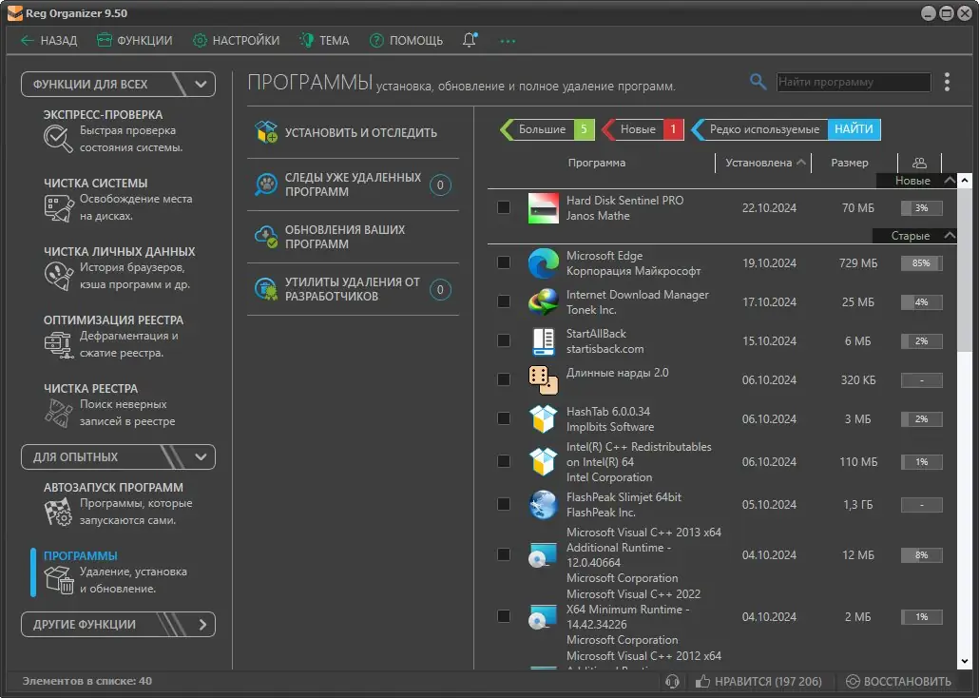This screenshot has width=979, height=698.
Task: Click the Express check magnifier icon
Action: (58, 138)
